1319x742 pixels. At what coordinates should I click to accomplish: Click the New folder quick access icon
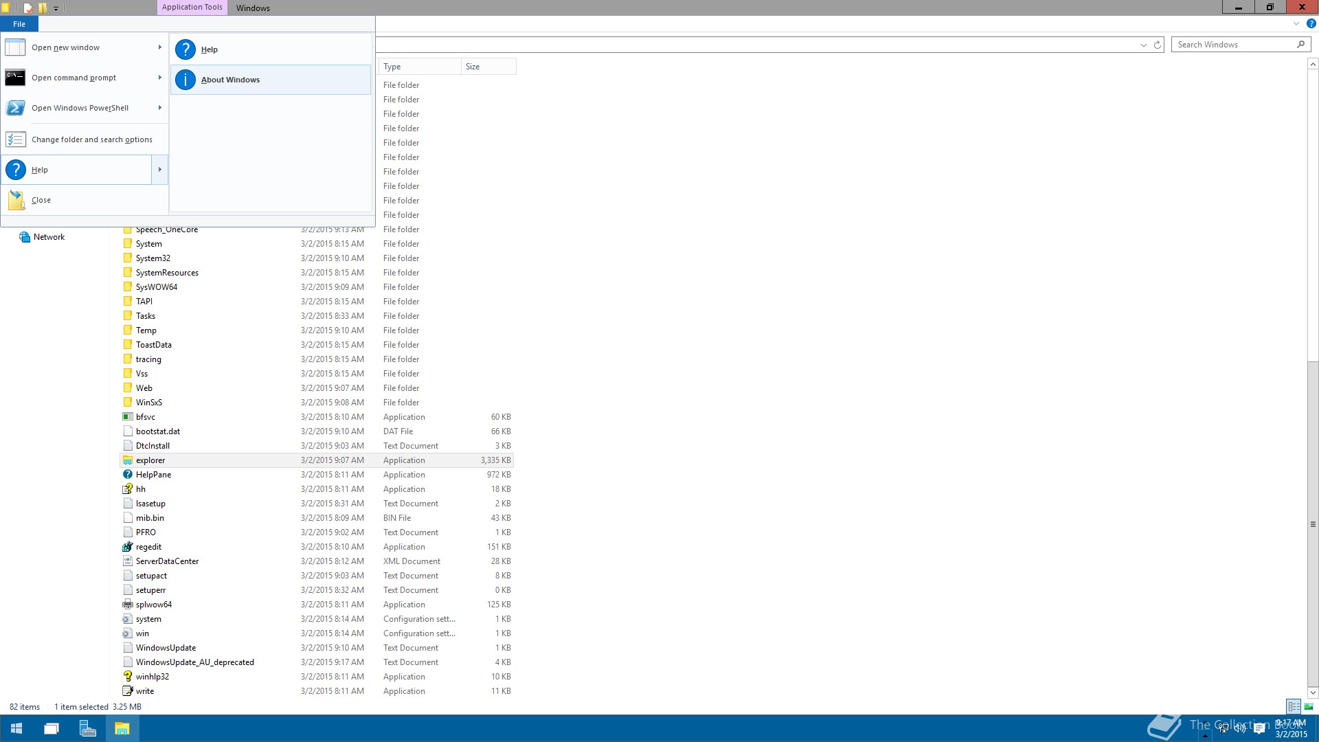click(x=43, y=8)
